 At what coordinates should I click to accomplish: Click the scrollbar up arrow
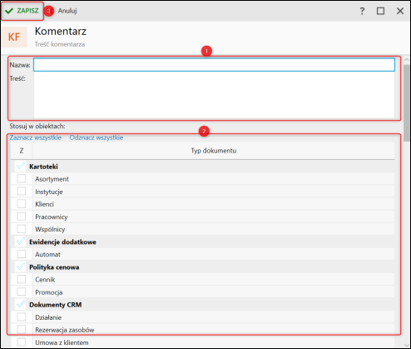point(407,60)
